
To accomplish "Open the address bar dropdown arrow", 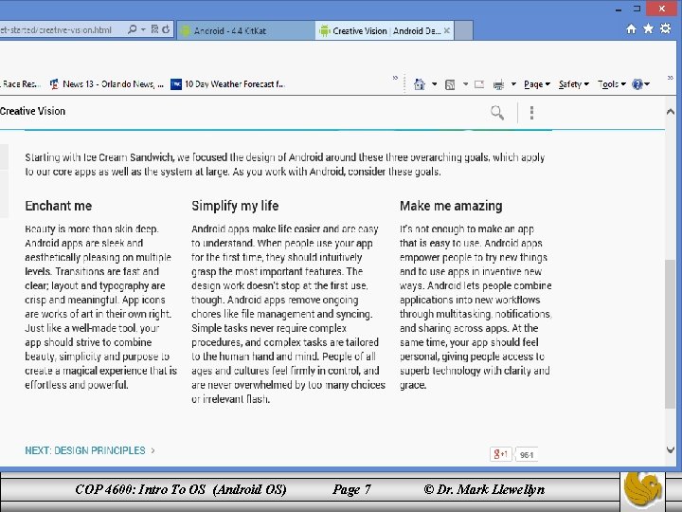I will 143,29.
